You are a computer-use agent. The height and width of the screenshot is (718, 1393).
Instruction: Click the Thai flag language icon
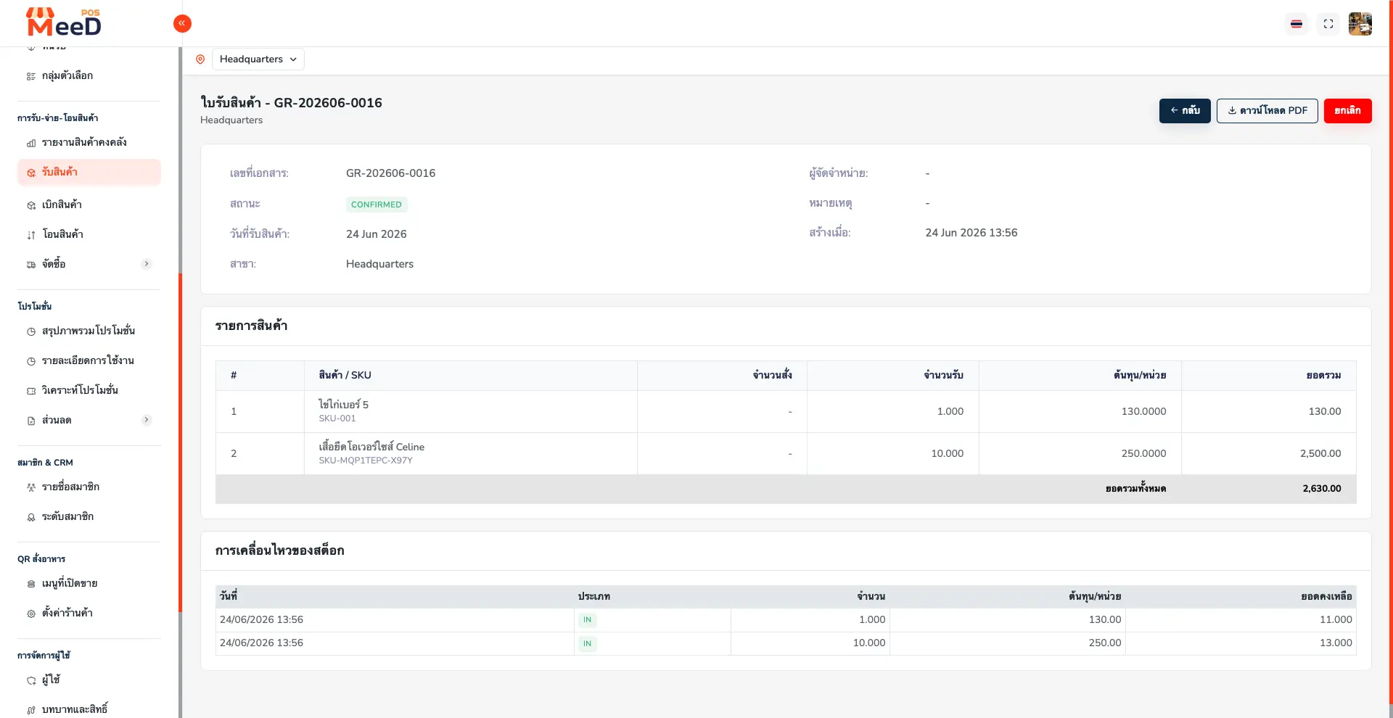1297,24
